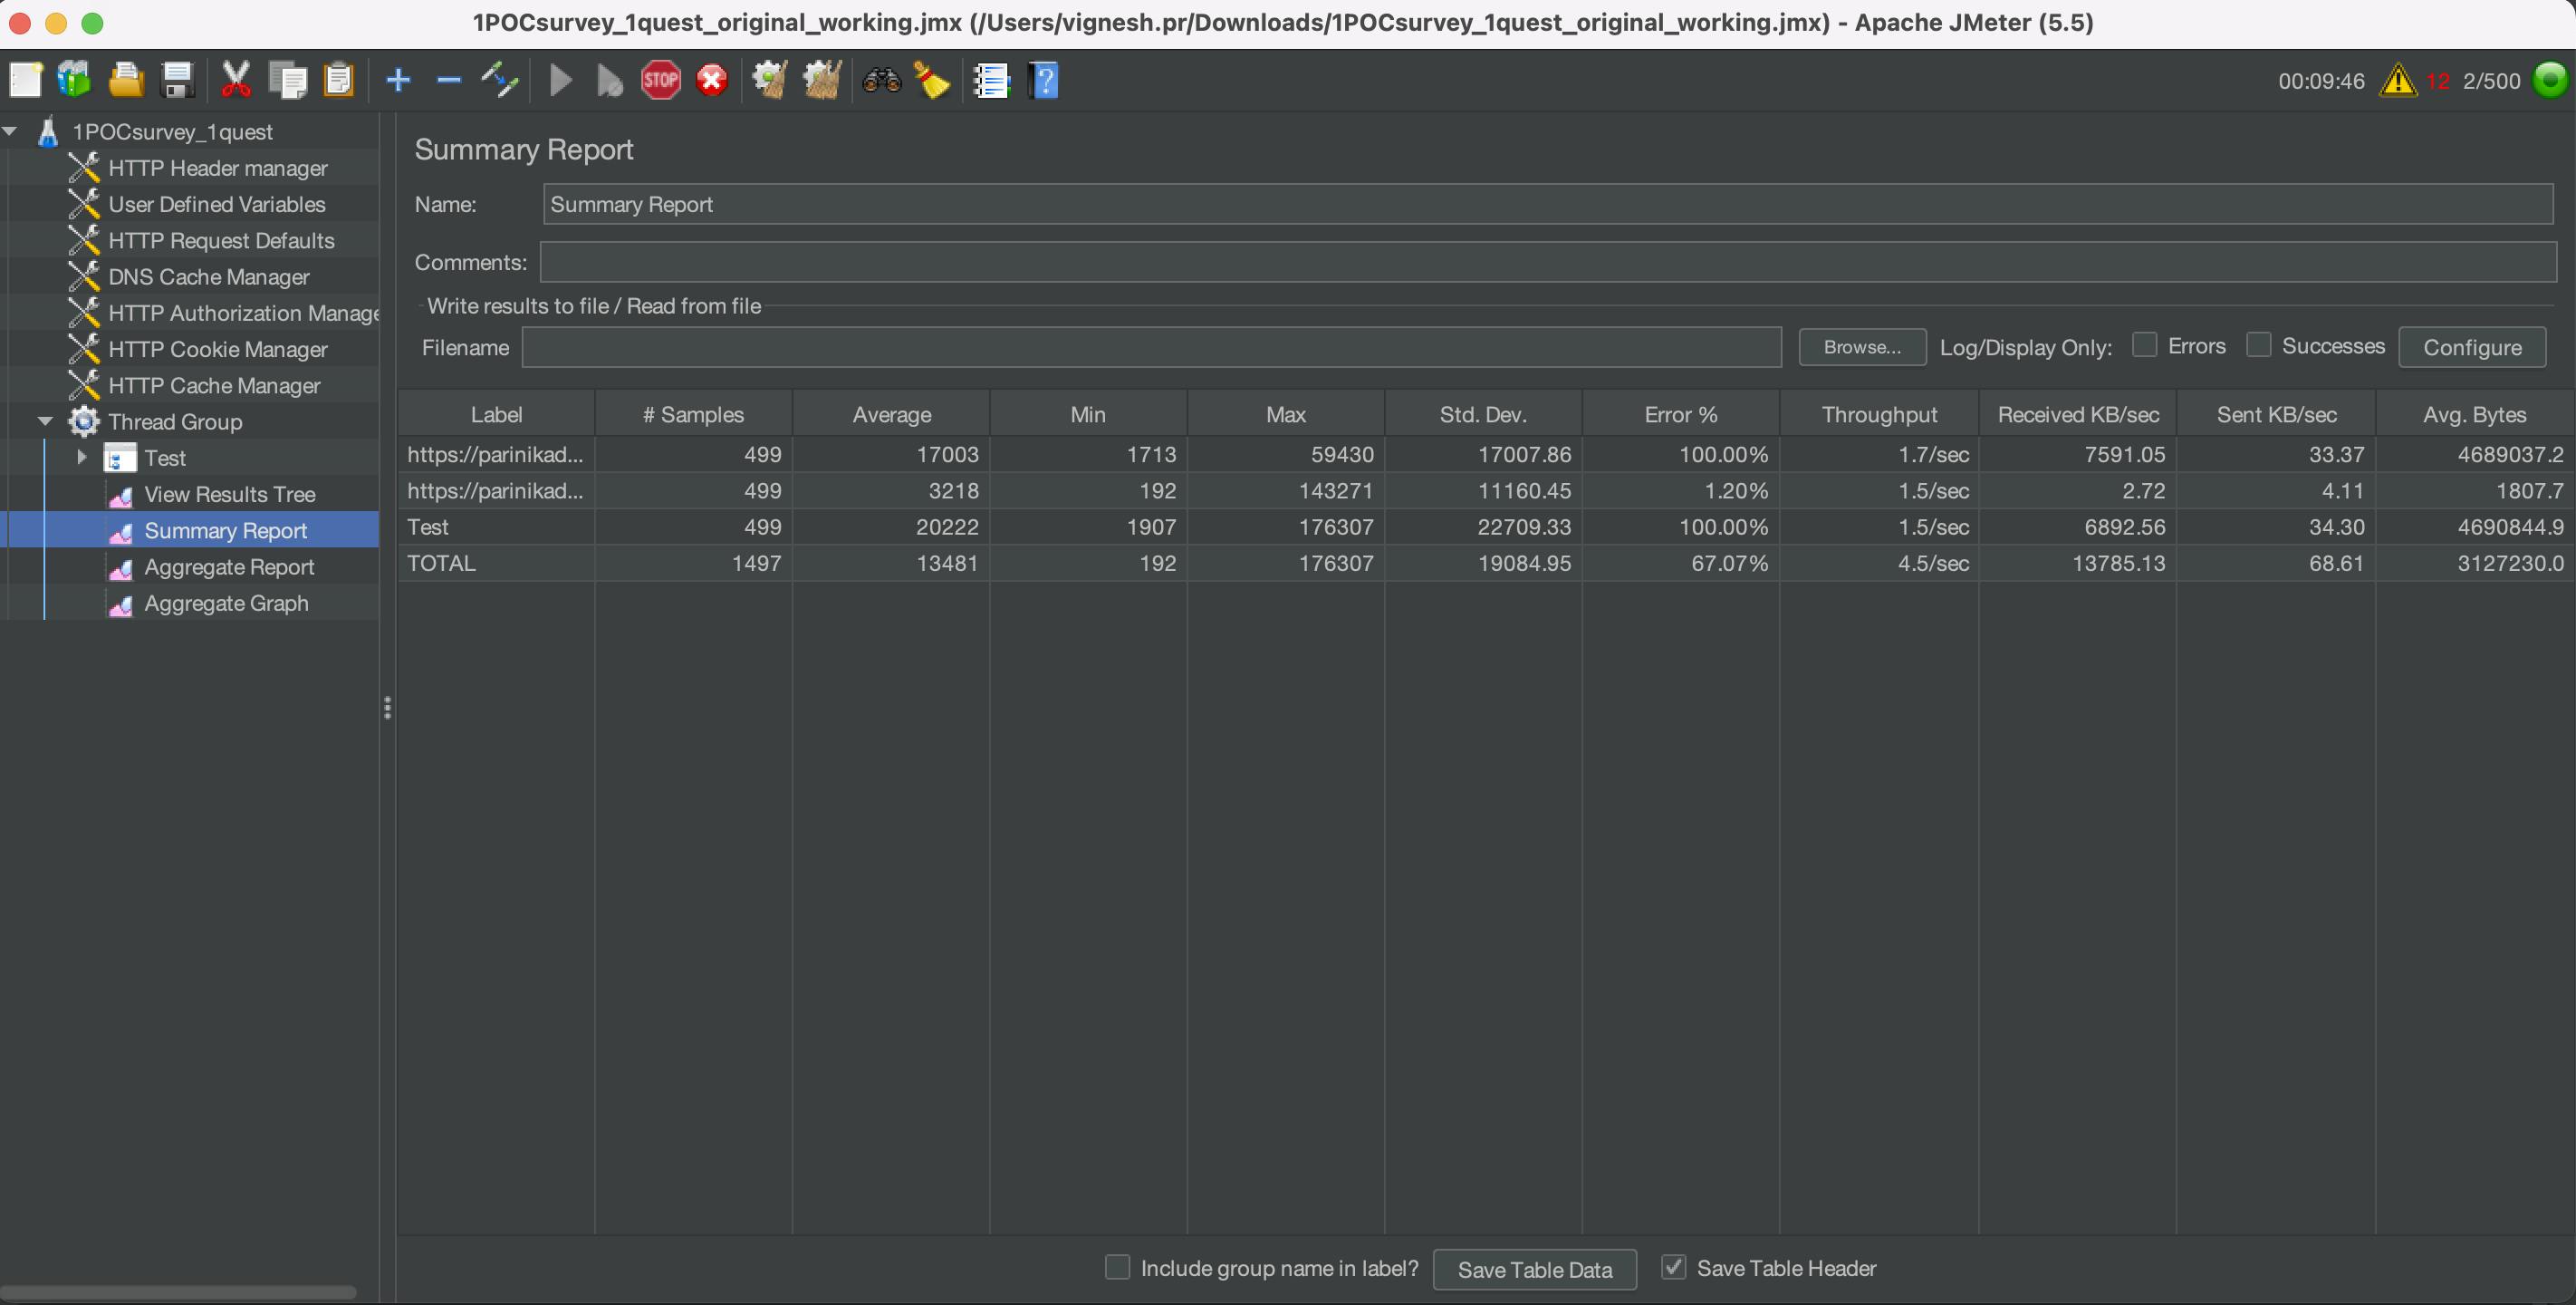The height and width of the screenshot is (1305, 2576).
Task: Click the Browse... button
Action: point(1862,347)
